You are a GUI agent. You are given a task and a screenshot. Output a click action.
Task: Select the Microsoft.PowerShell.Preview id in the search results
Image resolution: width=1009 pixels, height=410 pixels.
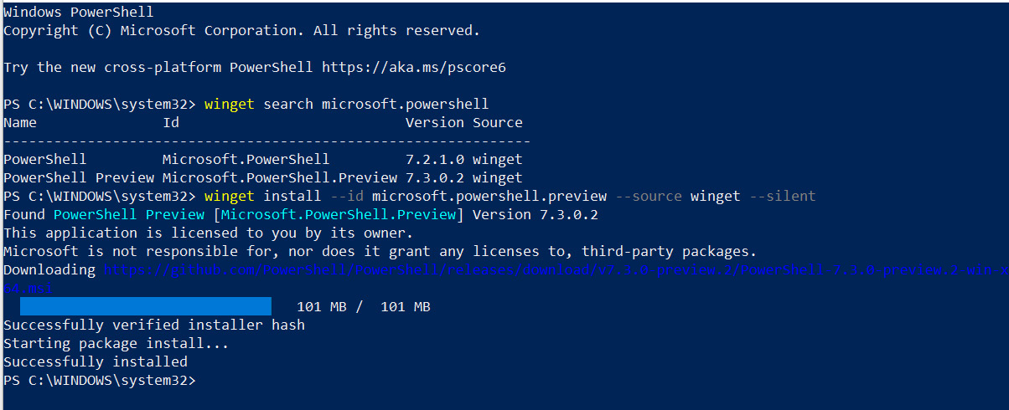[x=280, y=177]
